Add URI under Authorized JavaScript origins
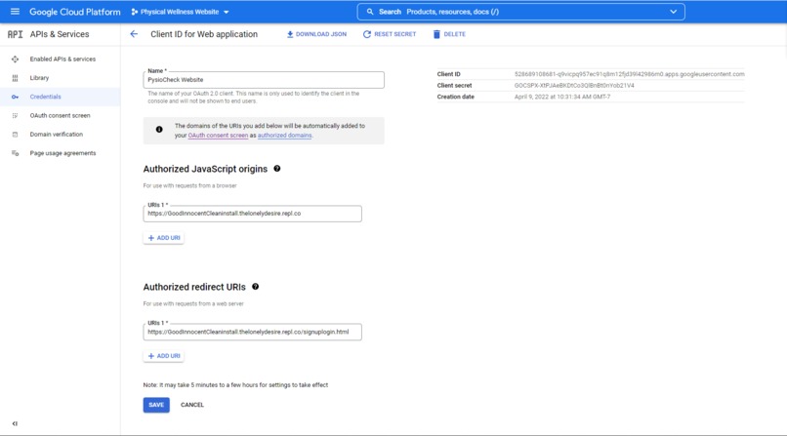This screenshot has width=787, height=436. 164,238
